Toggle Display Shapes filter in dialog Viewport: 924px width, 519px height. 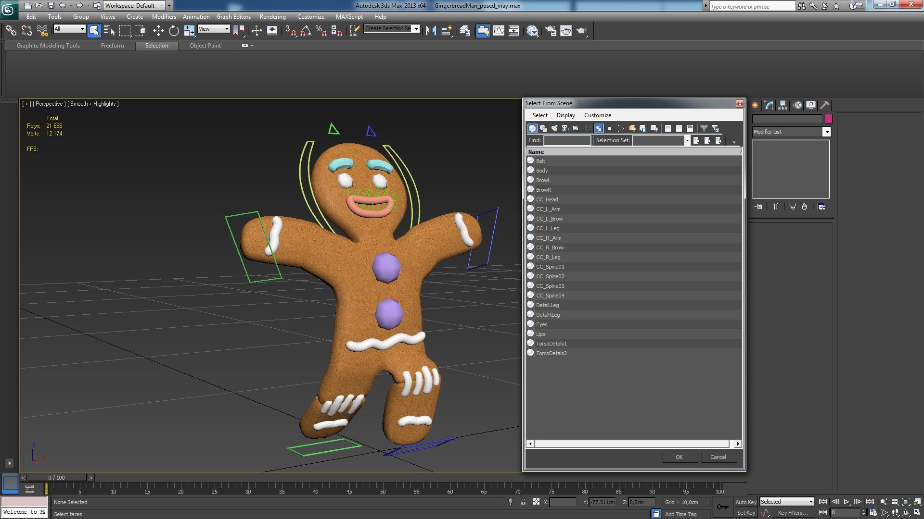pyautogui.click(x=543, y=128)
